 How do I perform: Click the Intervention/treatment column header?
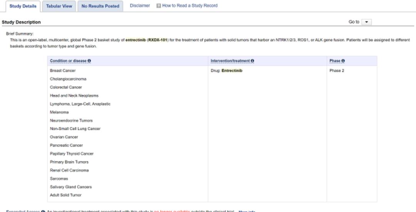230,61
